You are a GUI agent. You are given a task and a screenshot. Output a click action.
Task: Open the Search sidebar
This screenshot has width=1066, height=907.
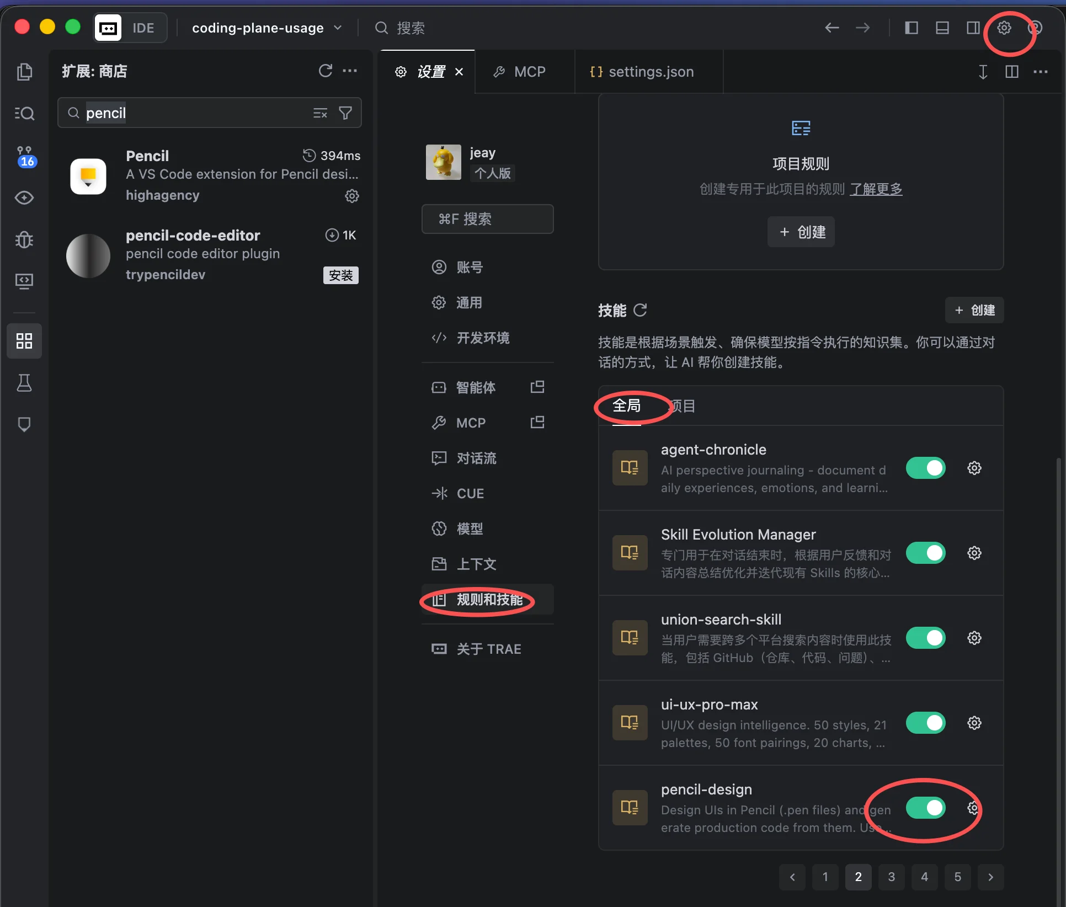[x=25, y=113]
